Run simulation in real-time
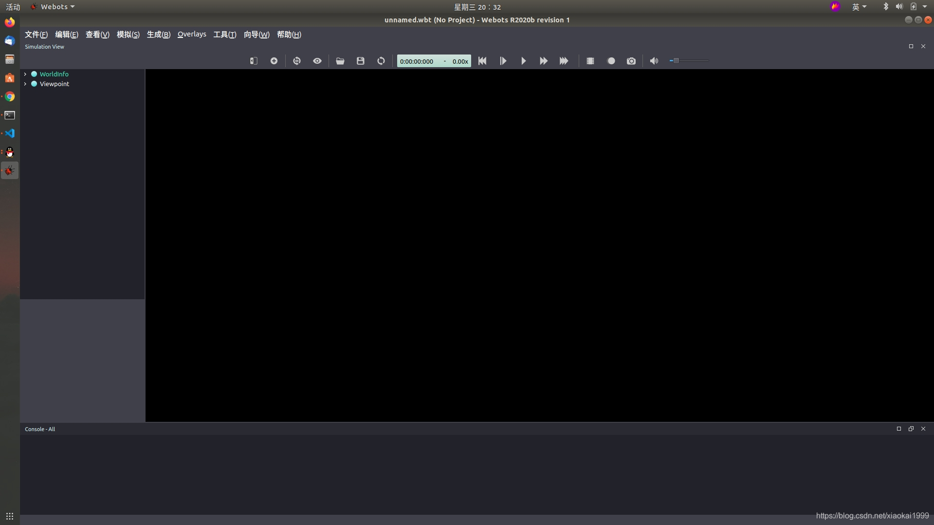This screenshot has width=934, height=525. [523, 61]
